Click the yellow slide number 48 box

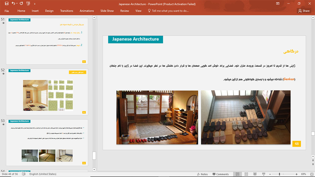coord(297,144)
